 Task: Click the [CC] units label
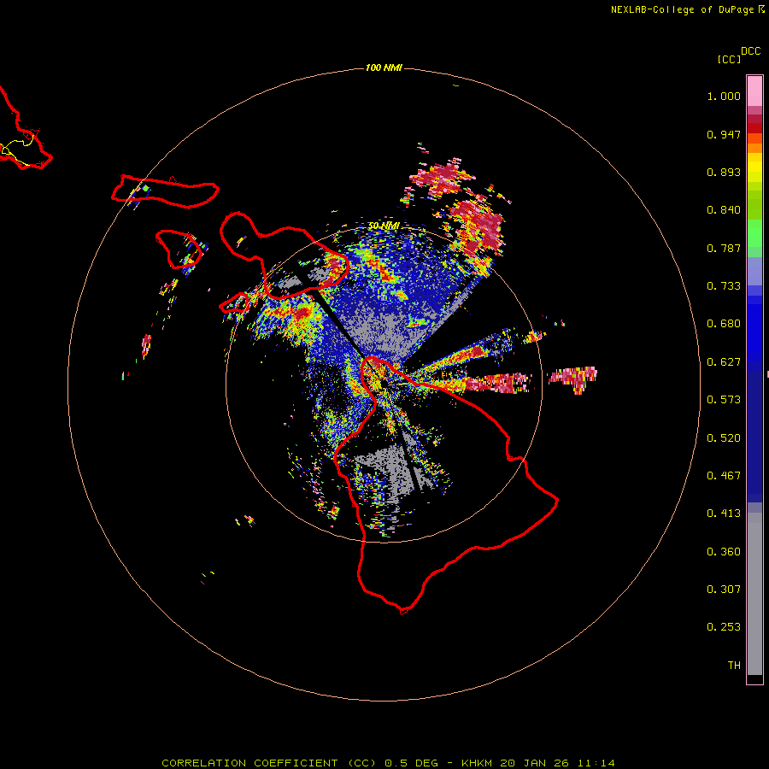tap(730, 59)
